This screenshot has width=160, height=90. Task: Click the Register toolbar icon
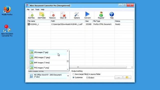click(101, 14)
